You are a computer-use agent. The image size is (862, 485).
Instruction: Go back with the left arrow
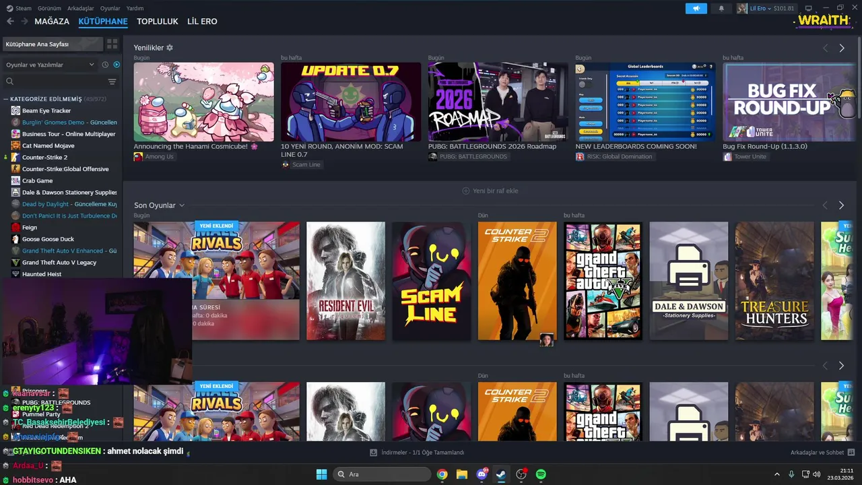pos(10,22)
